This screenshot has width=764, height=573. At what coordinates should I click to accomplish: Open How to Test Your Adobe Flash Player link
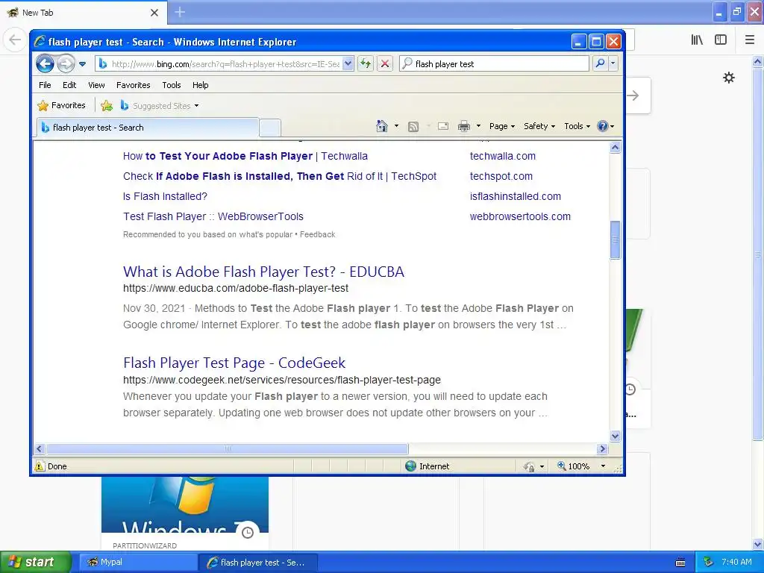(245, 156)
